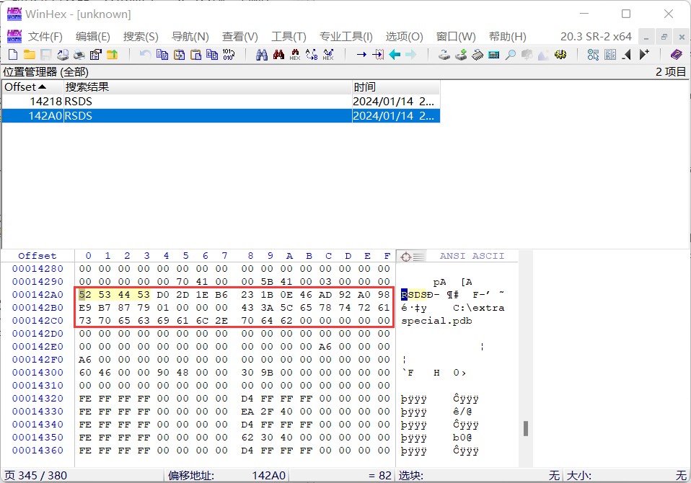
Task: Click the Paste clipboard icon
Action: pos(195,55)
